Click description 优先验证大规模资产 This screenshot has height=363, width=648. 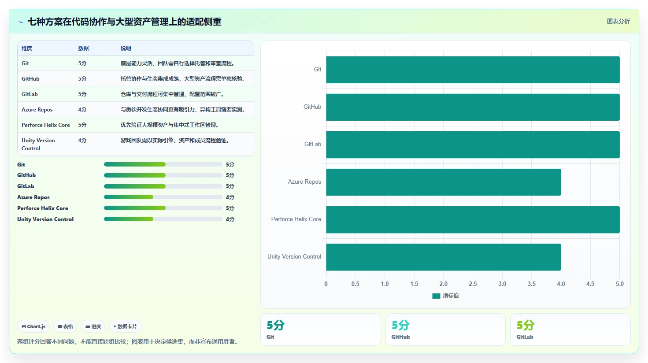(x=170, y=125)
